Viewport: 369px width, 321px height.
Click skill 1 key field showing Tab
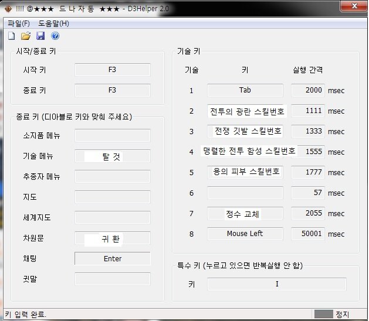pos(245,90)
